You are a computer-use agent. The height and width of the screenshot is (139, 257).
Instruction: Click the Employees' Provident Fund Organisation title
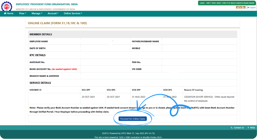[47, 4]
